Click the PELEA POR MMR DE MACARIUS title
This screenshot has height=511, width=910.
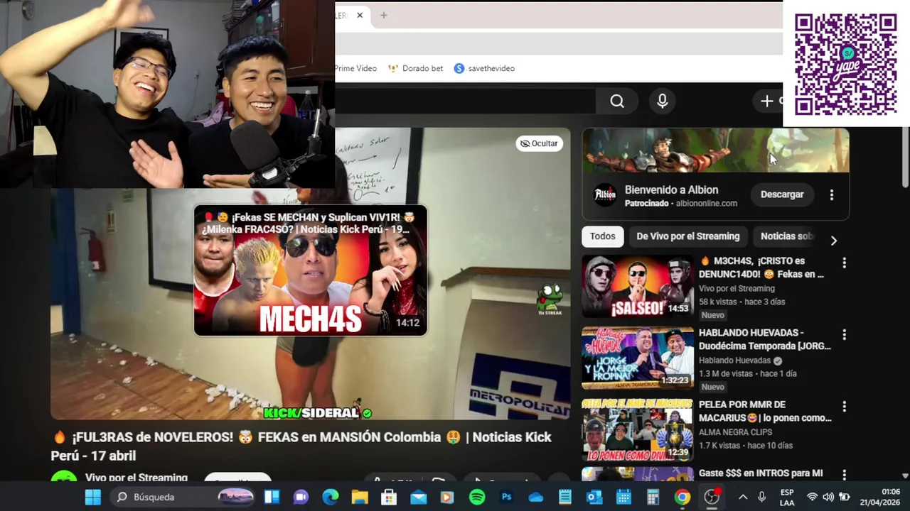click(x=765, y=411)
